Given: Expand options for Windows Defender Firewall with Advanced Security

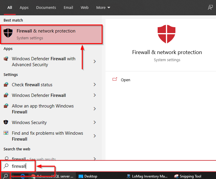Looking at the screenshot, I should point(95,61).
